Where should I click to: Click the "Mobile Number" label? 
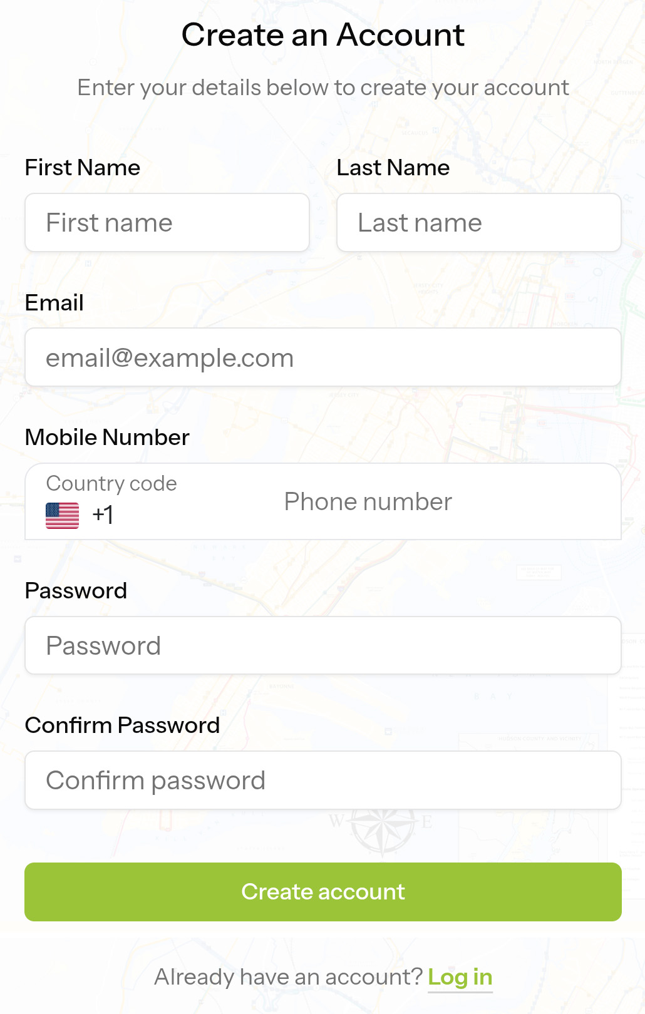click(x=107, y=438)
